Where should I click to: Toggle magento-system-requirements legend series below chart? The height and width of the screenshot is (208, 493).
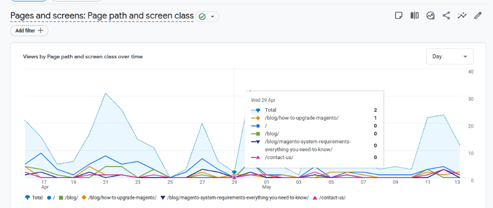pyautogui.click(x=235, y=197)
